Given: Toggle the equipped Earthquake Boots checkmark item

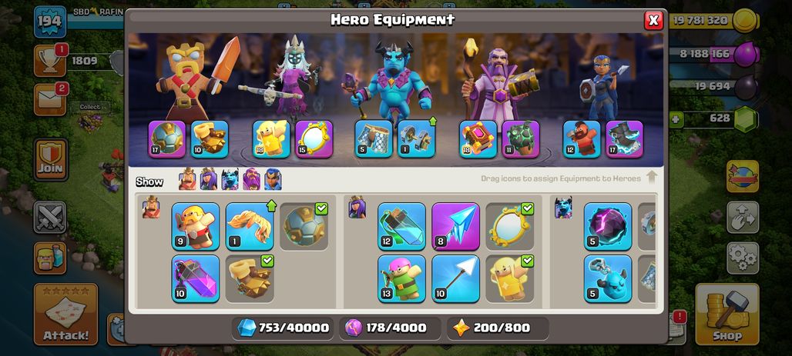Looking at the screenshot, I should pyautogui.click(x=250, y=278).
